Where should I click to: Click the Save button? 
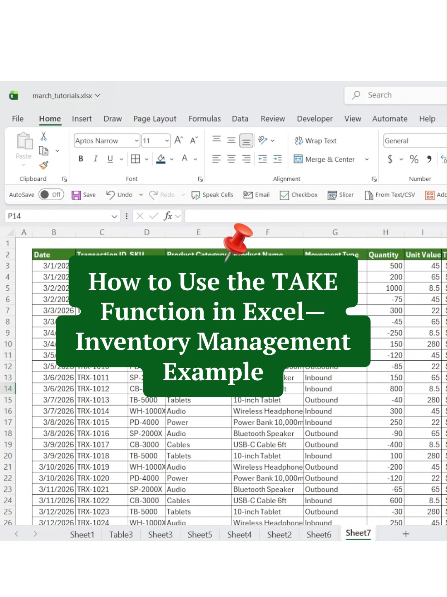[84, 195]
